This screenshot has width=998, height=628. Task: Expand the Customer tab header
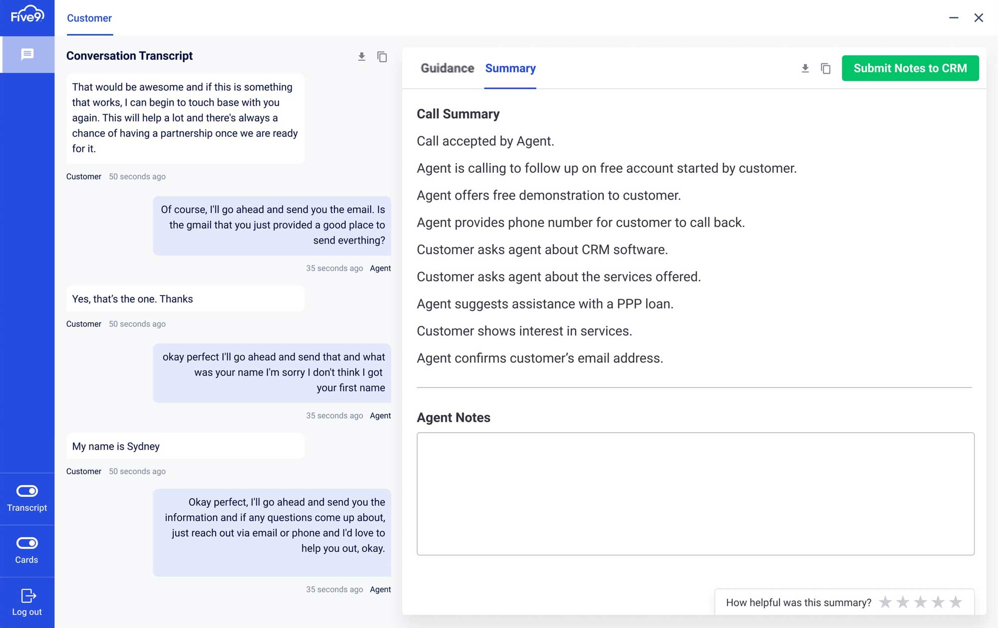[x=89, y=17]
